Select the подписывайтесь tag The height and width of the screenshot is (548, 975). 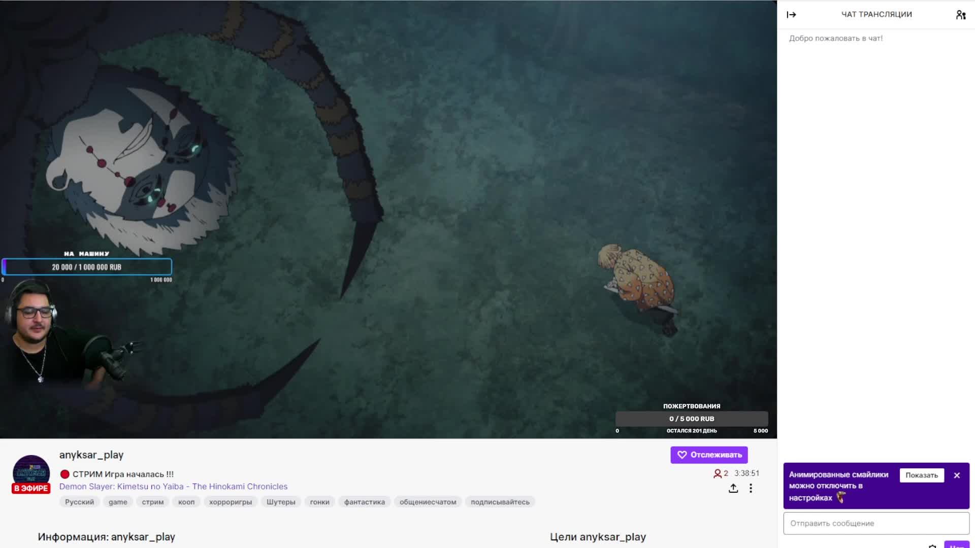tap(500, 502)
